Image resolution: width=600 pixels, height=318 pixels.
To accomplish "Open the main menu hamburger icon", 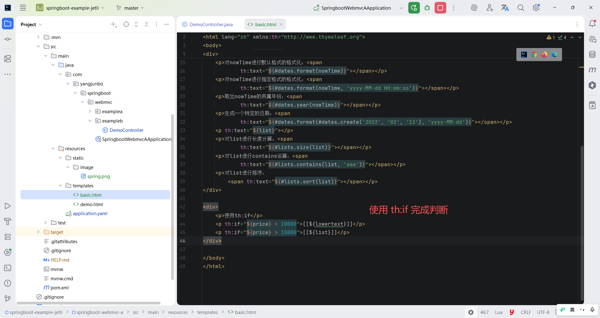I will 23,8.
